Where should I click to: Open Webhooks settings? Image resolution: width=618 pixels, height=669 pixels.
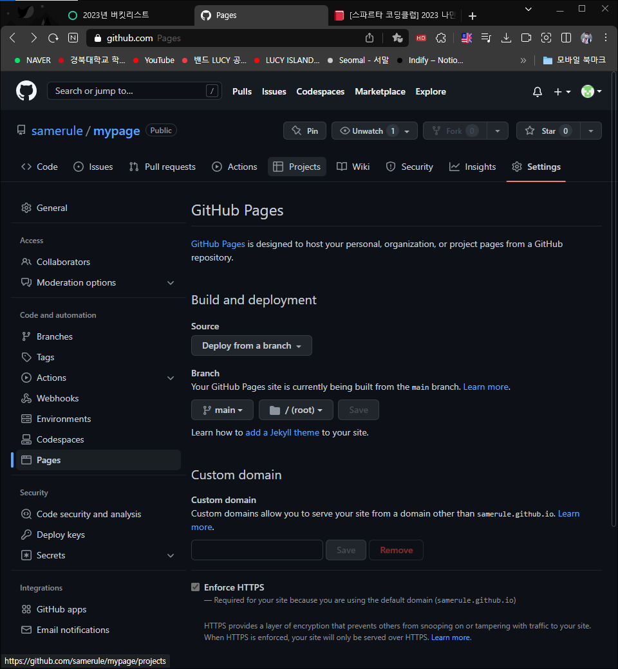click(x=98, y=398)
